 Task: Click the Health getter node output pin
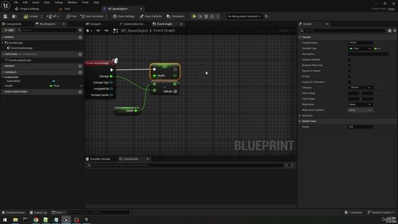(x=136, y=111)
